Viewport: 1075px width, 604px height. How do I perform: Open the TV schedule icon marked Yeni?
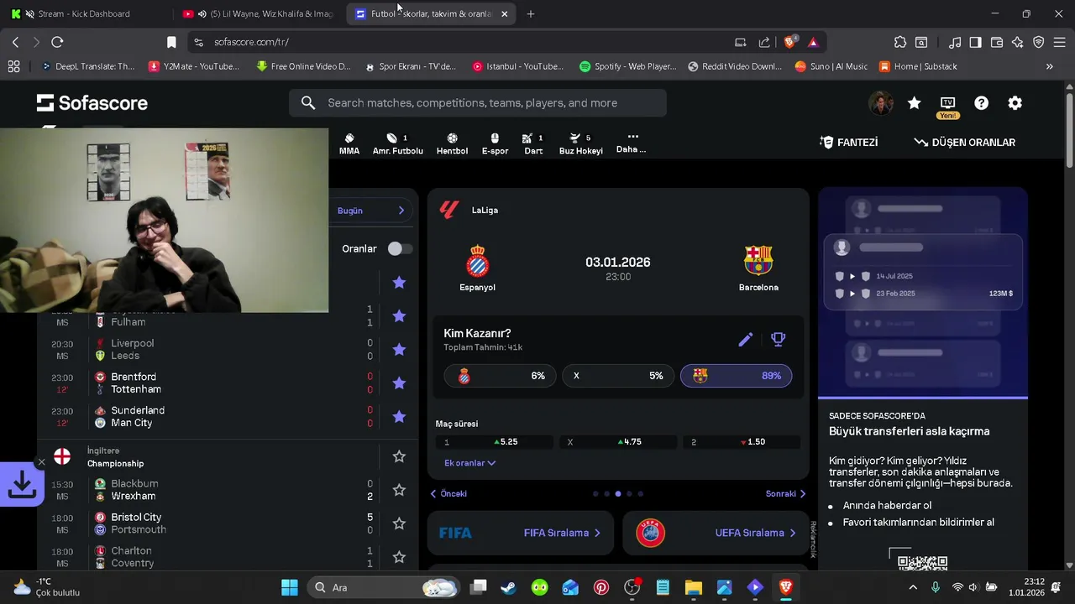(947, 106)
